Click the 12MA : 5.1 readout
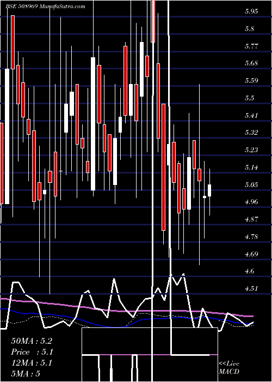This screenshot has width=272, height=382. [32, 363]
